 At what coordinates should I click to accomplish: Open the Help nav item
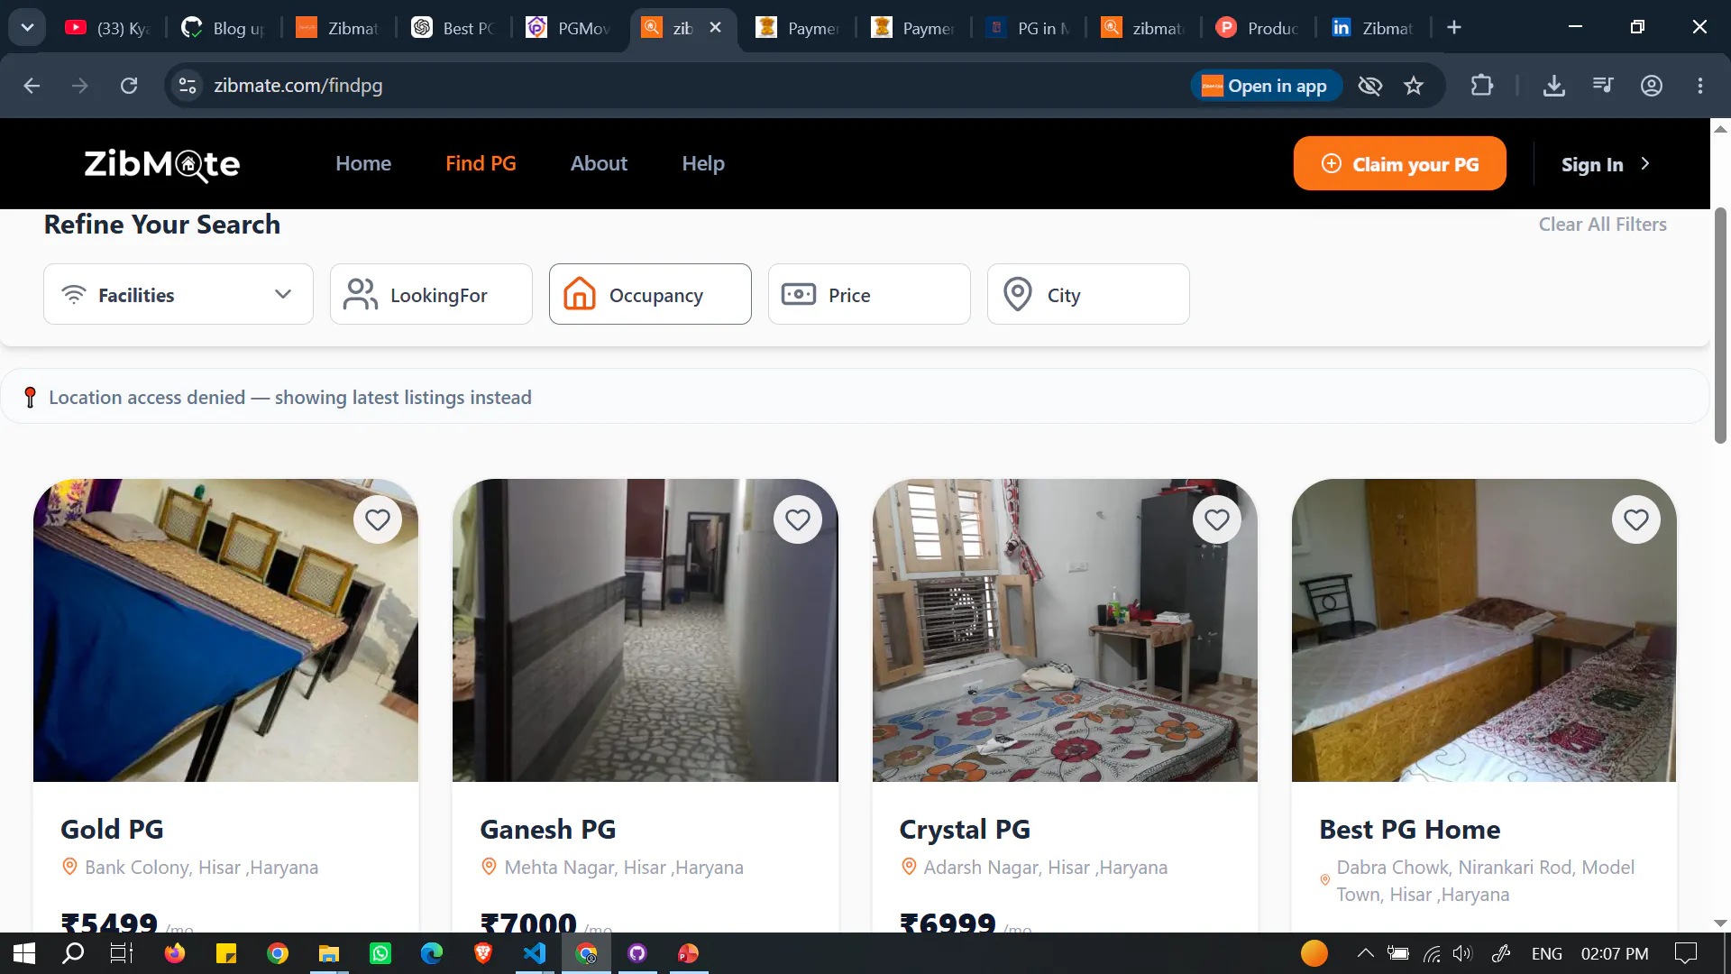point(703,163)
